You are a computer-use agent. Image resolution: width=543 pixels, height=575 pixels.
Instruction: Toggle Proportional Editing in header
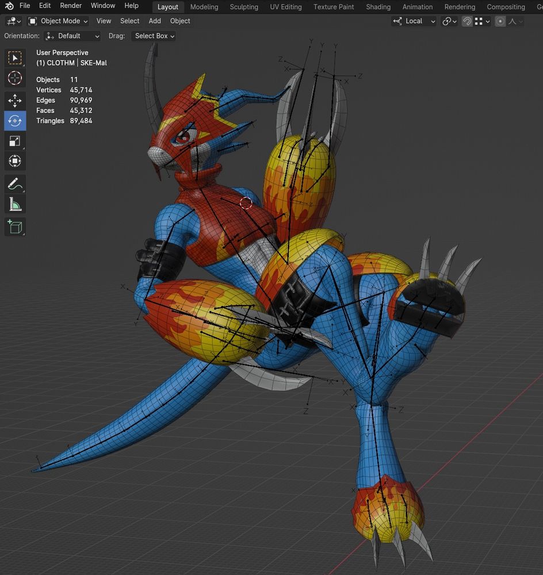coord(500,21)
